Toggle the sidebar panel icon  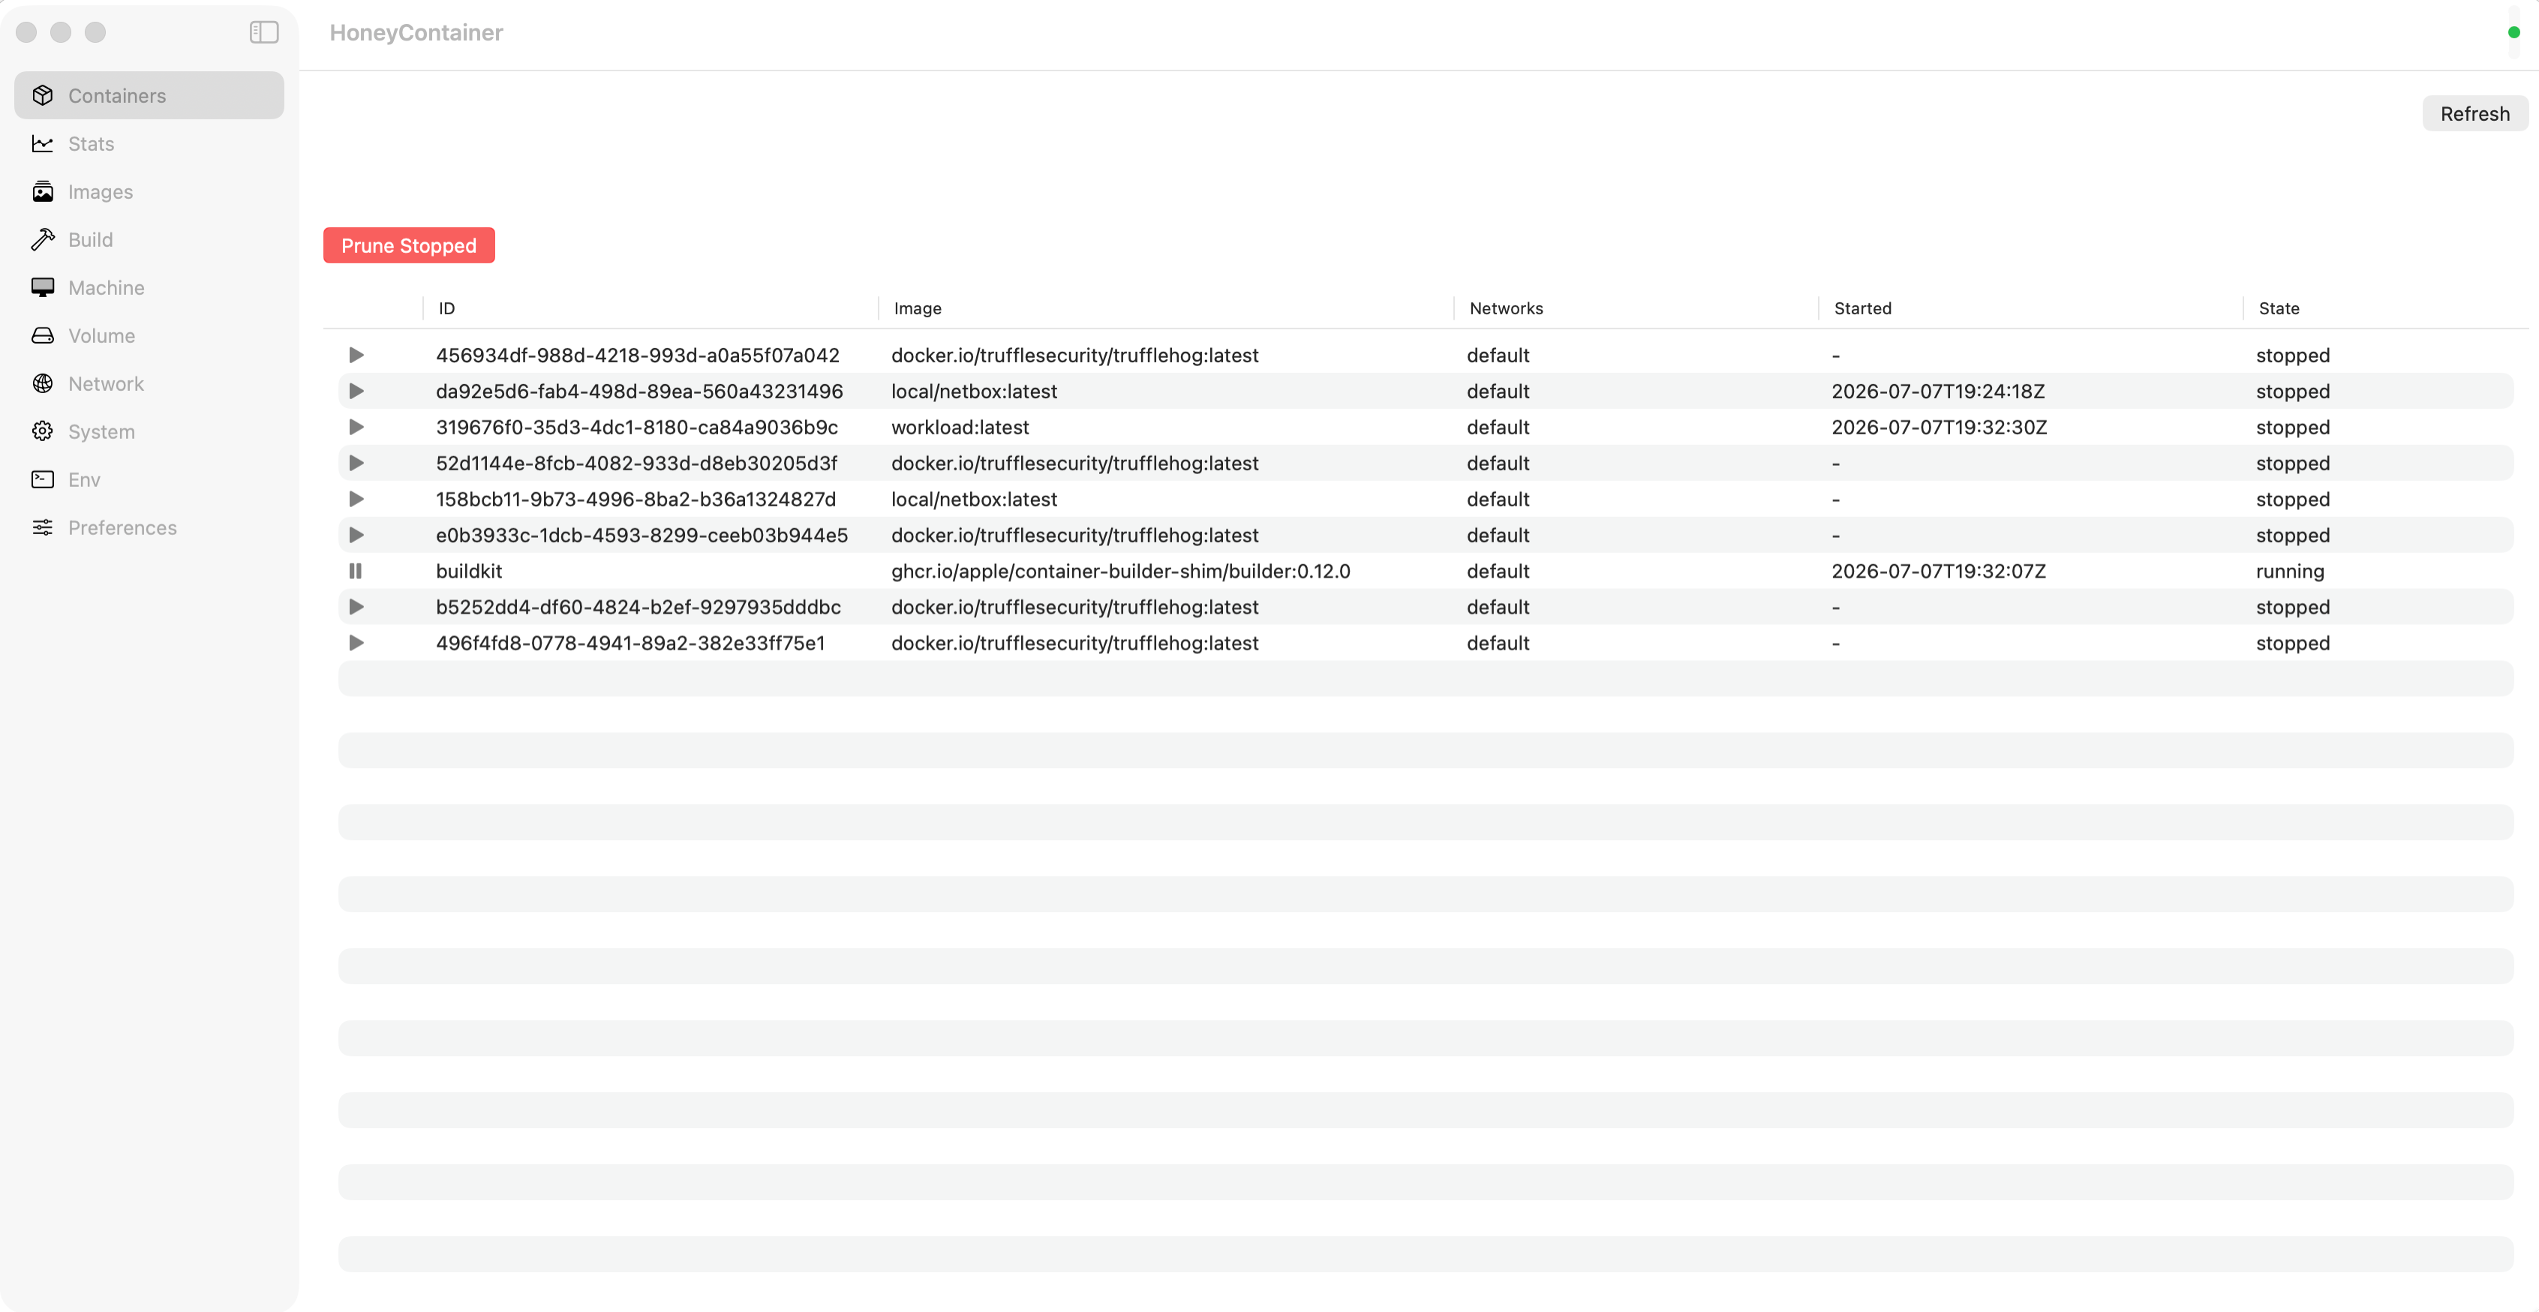click(x=263, y=32)
